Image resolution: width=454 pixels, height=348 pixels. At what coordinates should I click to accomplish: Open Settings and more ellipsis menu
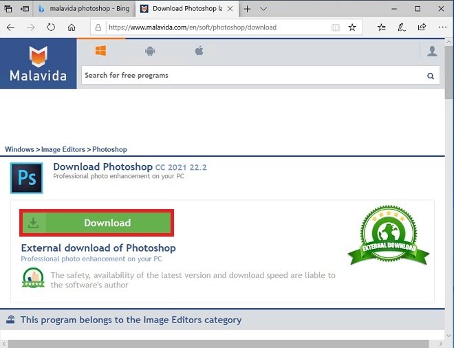[443, 28]
